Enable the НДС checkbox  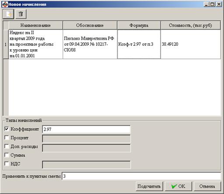(x=7, y=164)
